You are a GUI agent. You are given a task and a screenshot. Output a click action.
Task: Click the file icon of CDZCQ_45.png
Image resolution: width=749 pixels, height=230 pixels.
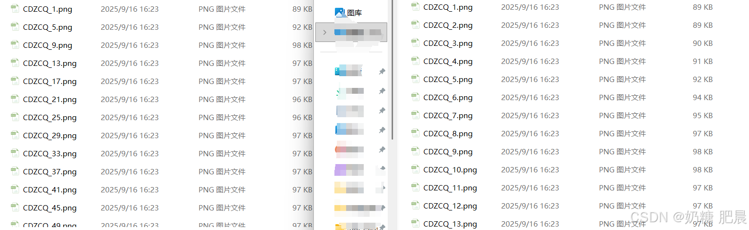pyautogui.click(x=15, y=208)
